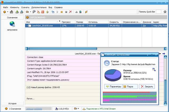Click the teal device toolbar icon
The height and width of the screenshot is (112, 169).
[x=80, y=12]
